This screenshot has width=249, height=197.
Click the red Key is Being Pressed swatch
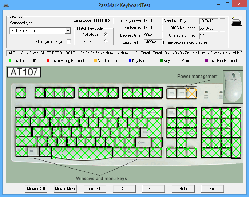pos(48,61)
